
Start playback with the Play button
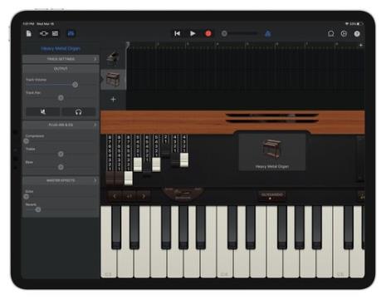tap(193, 33)
